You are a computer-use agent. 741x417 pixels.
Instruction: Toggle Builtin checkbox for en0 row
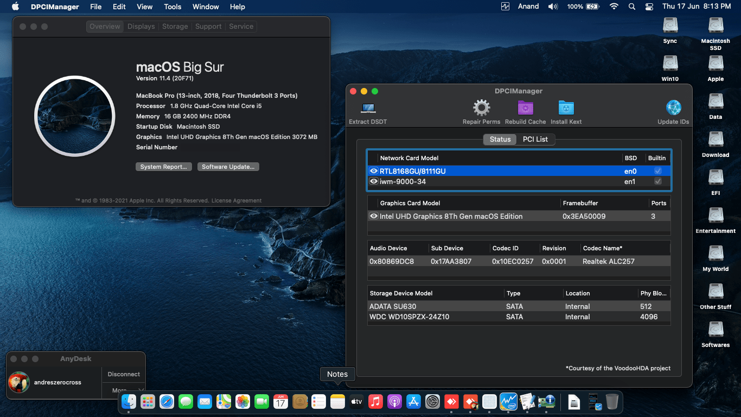pyautogui.click(x=658, y=171)
